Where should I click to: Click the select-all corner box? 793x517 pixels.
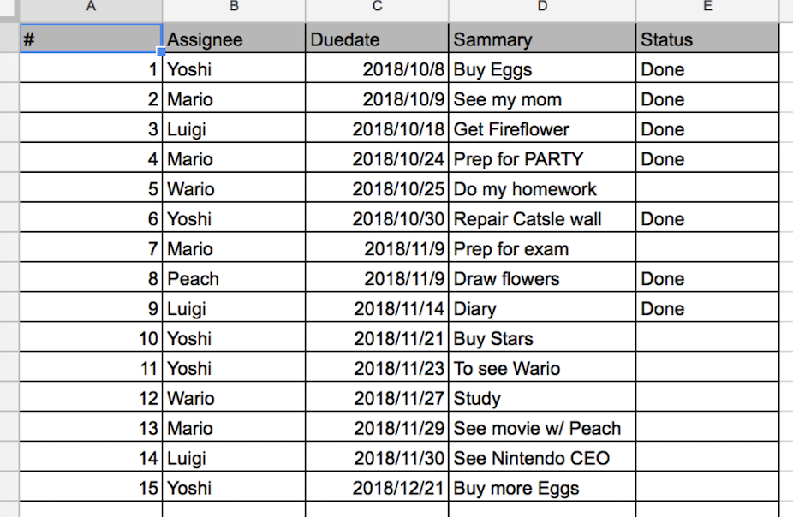click(x=9, y=10)
